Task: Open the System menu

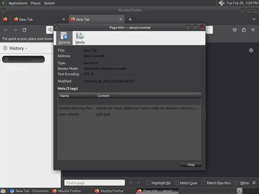Action: (x=49, y=3)
